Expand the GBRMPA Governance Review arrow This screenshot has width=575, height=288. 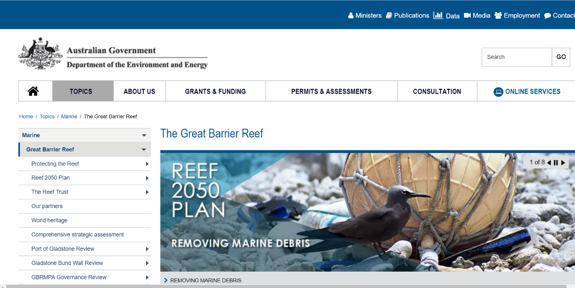point(147,278)
